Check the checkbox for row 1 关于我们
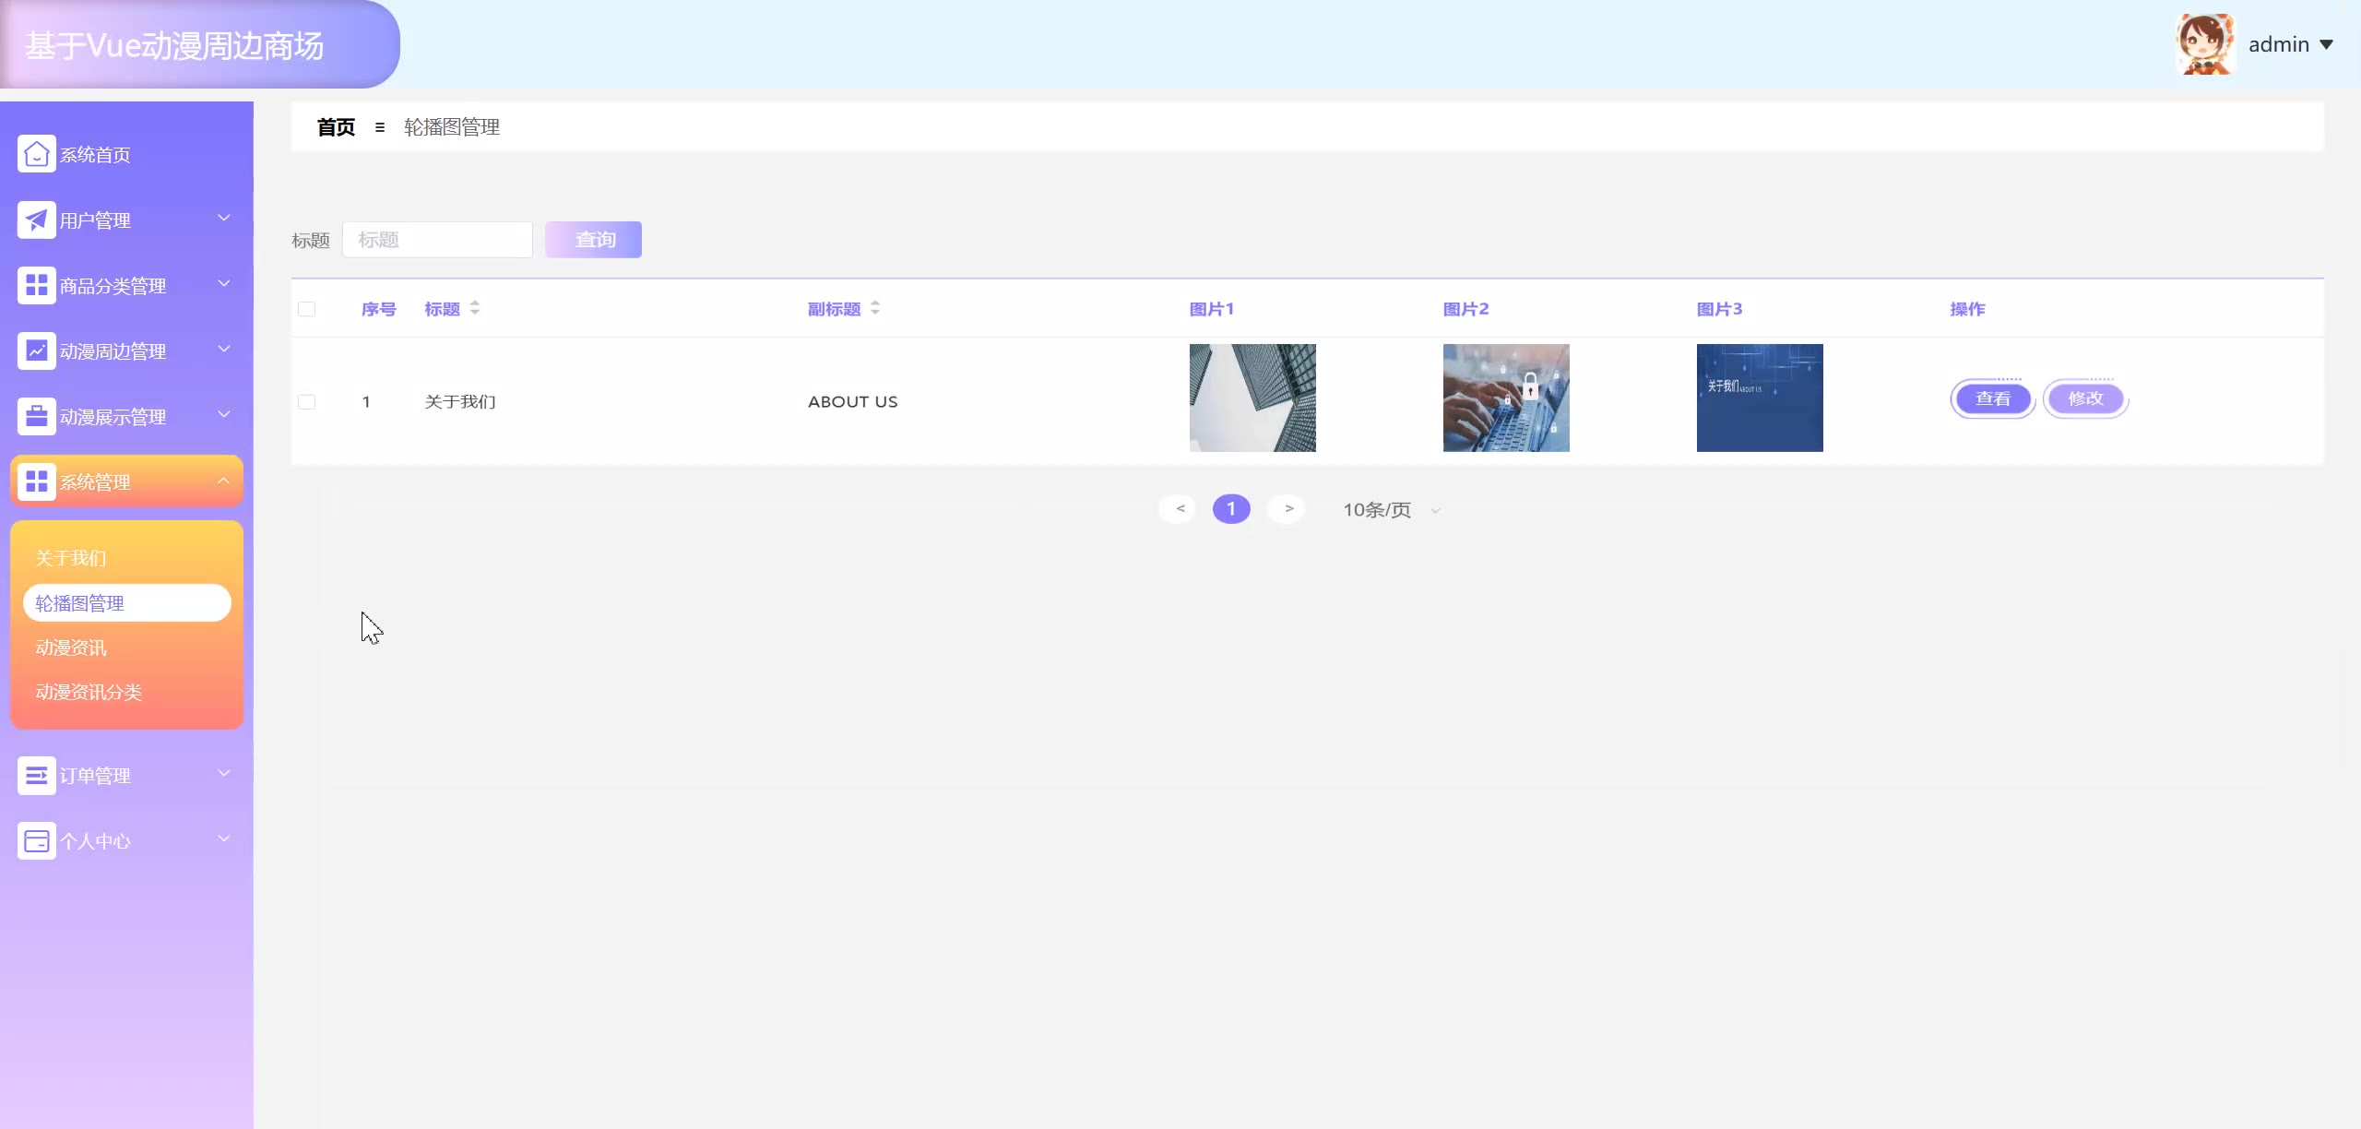This screenshot has height=1129, width=2361. click(306, 401)
